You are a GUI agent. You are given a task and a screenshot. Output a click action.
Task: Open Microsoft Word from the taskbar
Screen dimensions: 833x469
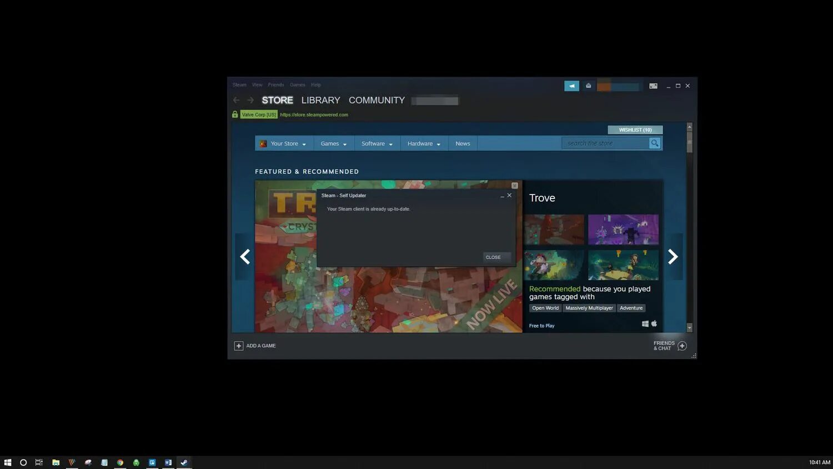point(168,462)
